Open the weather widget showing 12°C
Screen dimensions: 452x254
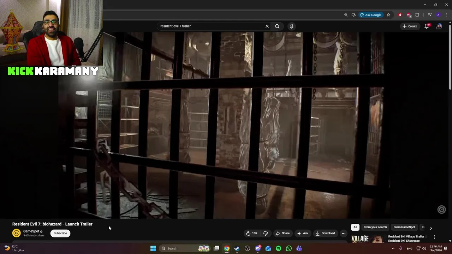tap(14, 248)
